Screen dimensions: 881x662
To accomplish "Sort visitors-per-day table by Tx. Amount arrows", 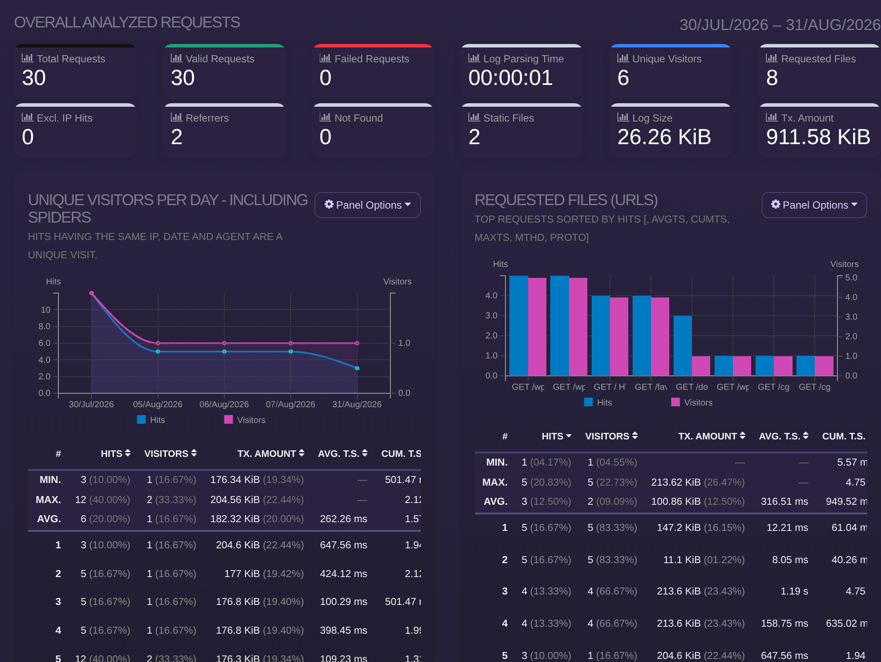I will [302, 453].
